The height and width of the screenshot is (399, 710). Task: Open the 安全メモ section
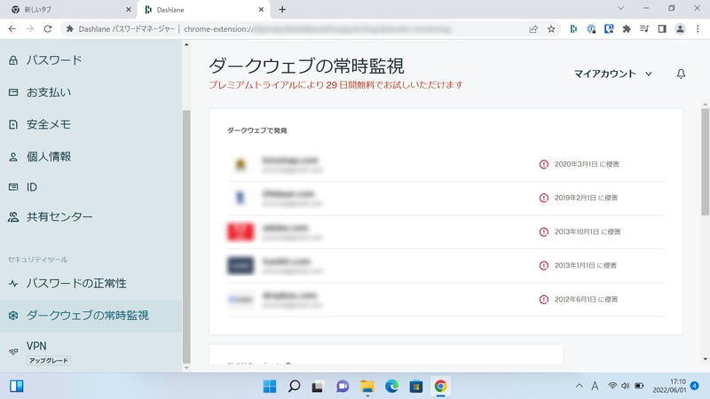48,124
